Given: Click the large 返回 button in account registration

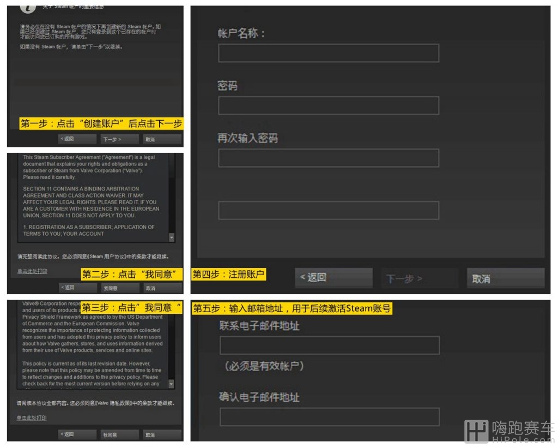Looking at the screenshot, I should (334, 278).
